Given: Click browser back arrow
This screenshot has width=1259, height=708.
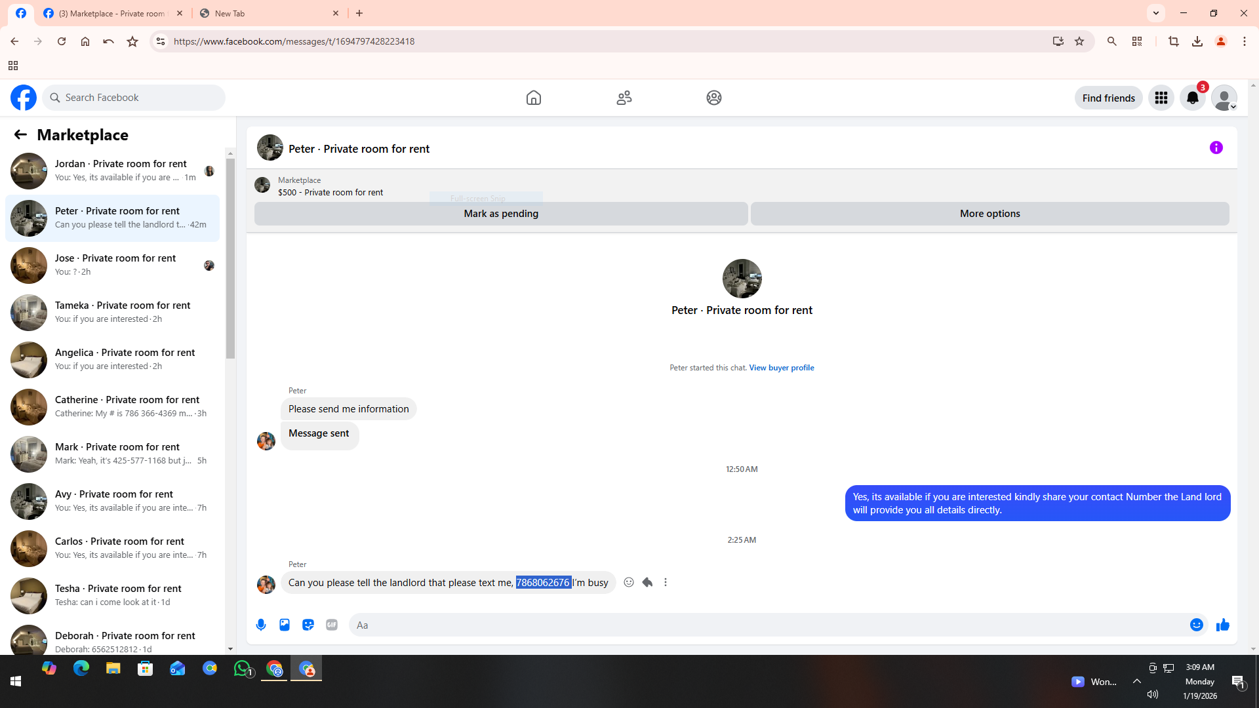Looking at the screenshot, I should [x=14, y=41].
